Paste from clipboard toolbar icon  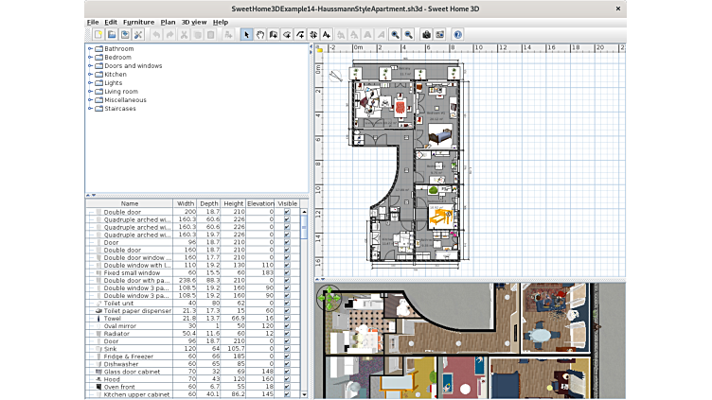pyautogui.click(x=211, y=34)
